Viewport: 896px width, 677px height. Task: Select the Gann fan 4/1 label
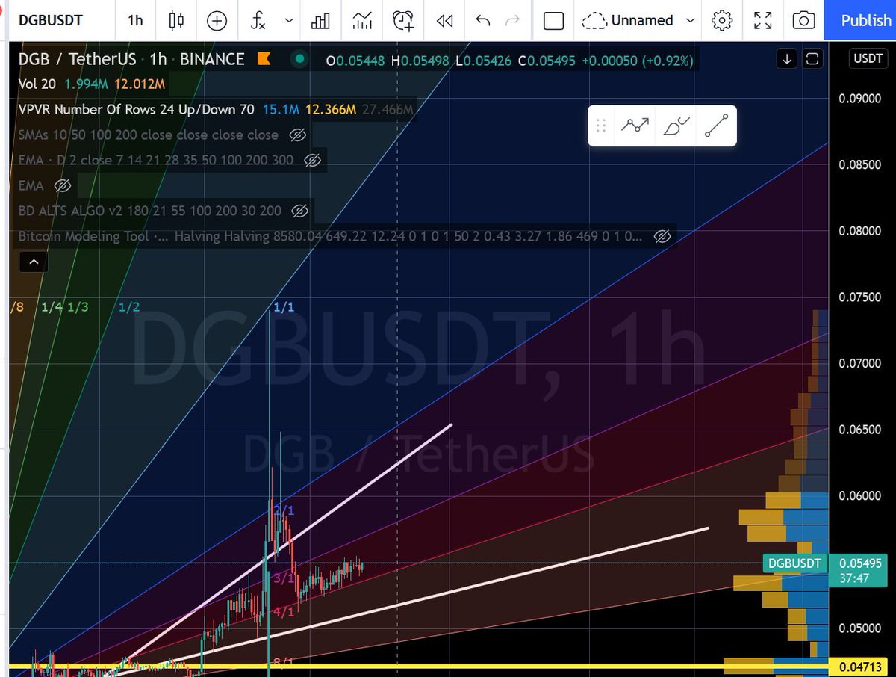[284, 611]
